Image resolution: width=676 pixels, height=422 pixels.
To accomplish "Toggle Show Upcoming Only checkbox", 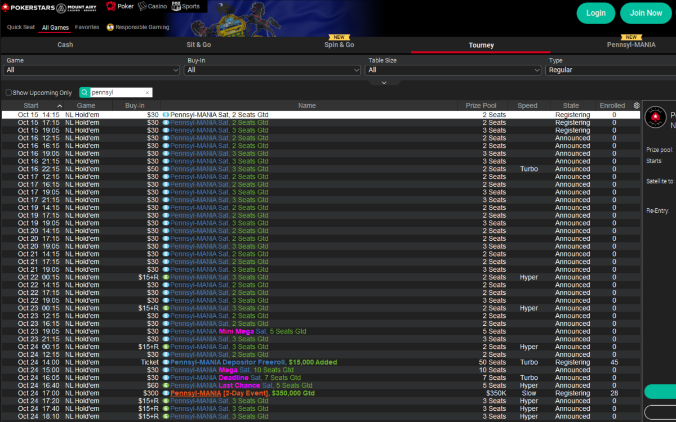I will pyautogui.click(x=8, y=93).
